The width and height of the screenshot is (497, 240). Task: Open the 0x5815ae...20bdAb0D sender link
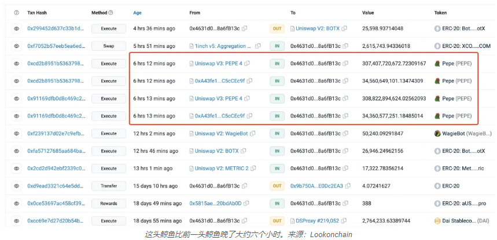coord(216,203)
